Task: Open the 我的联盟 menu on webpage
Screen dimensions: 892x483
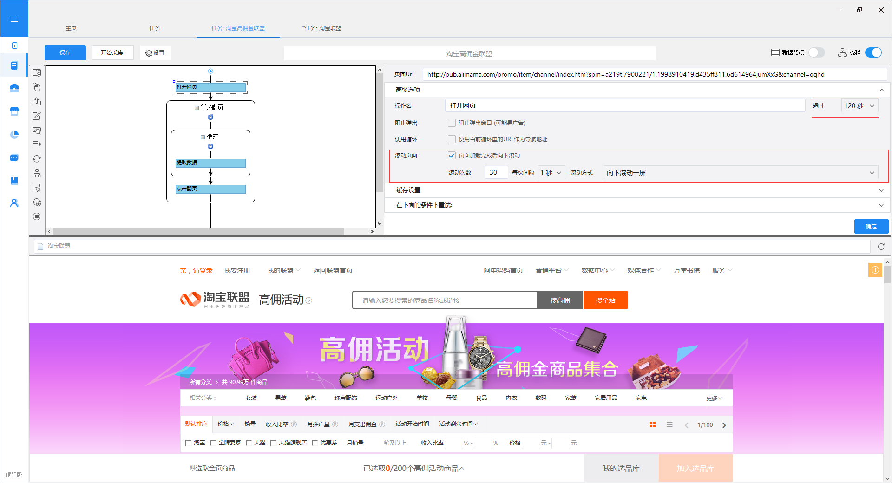Action: pos(283,270)
